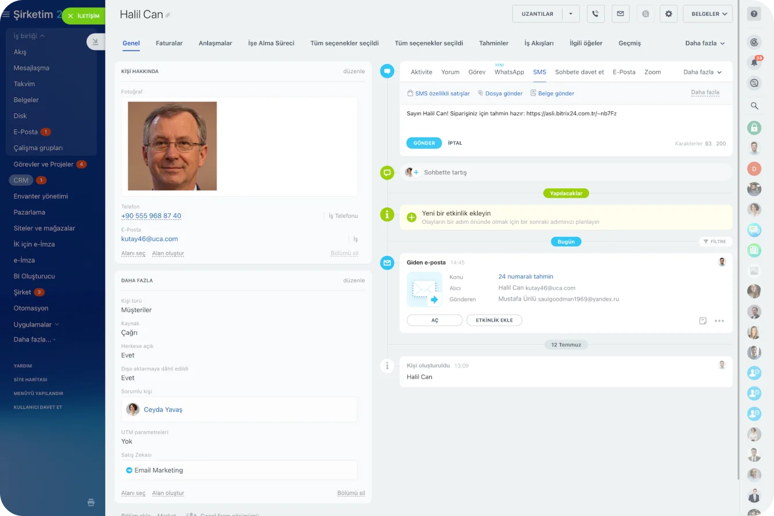Click the envelope email icon in header
Screen dimensions: 774x516
pos(620,14)
